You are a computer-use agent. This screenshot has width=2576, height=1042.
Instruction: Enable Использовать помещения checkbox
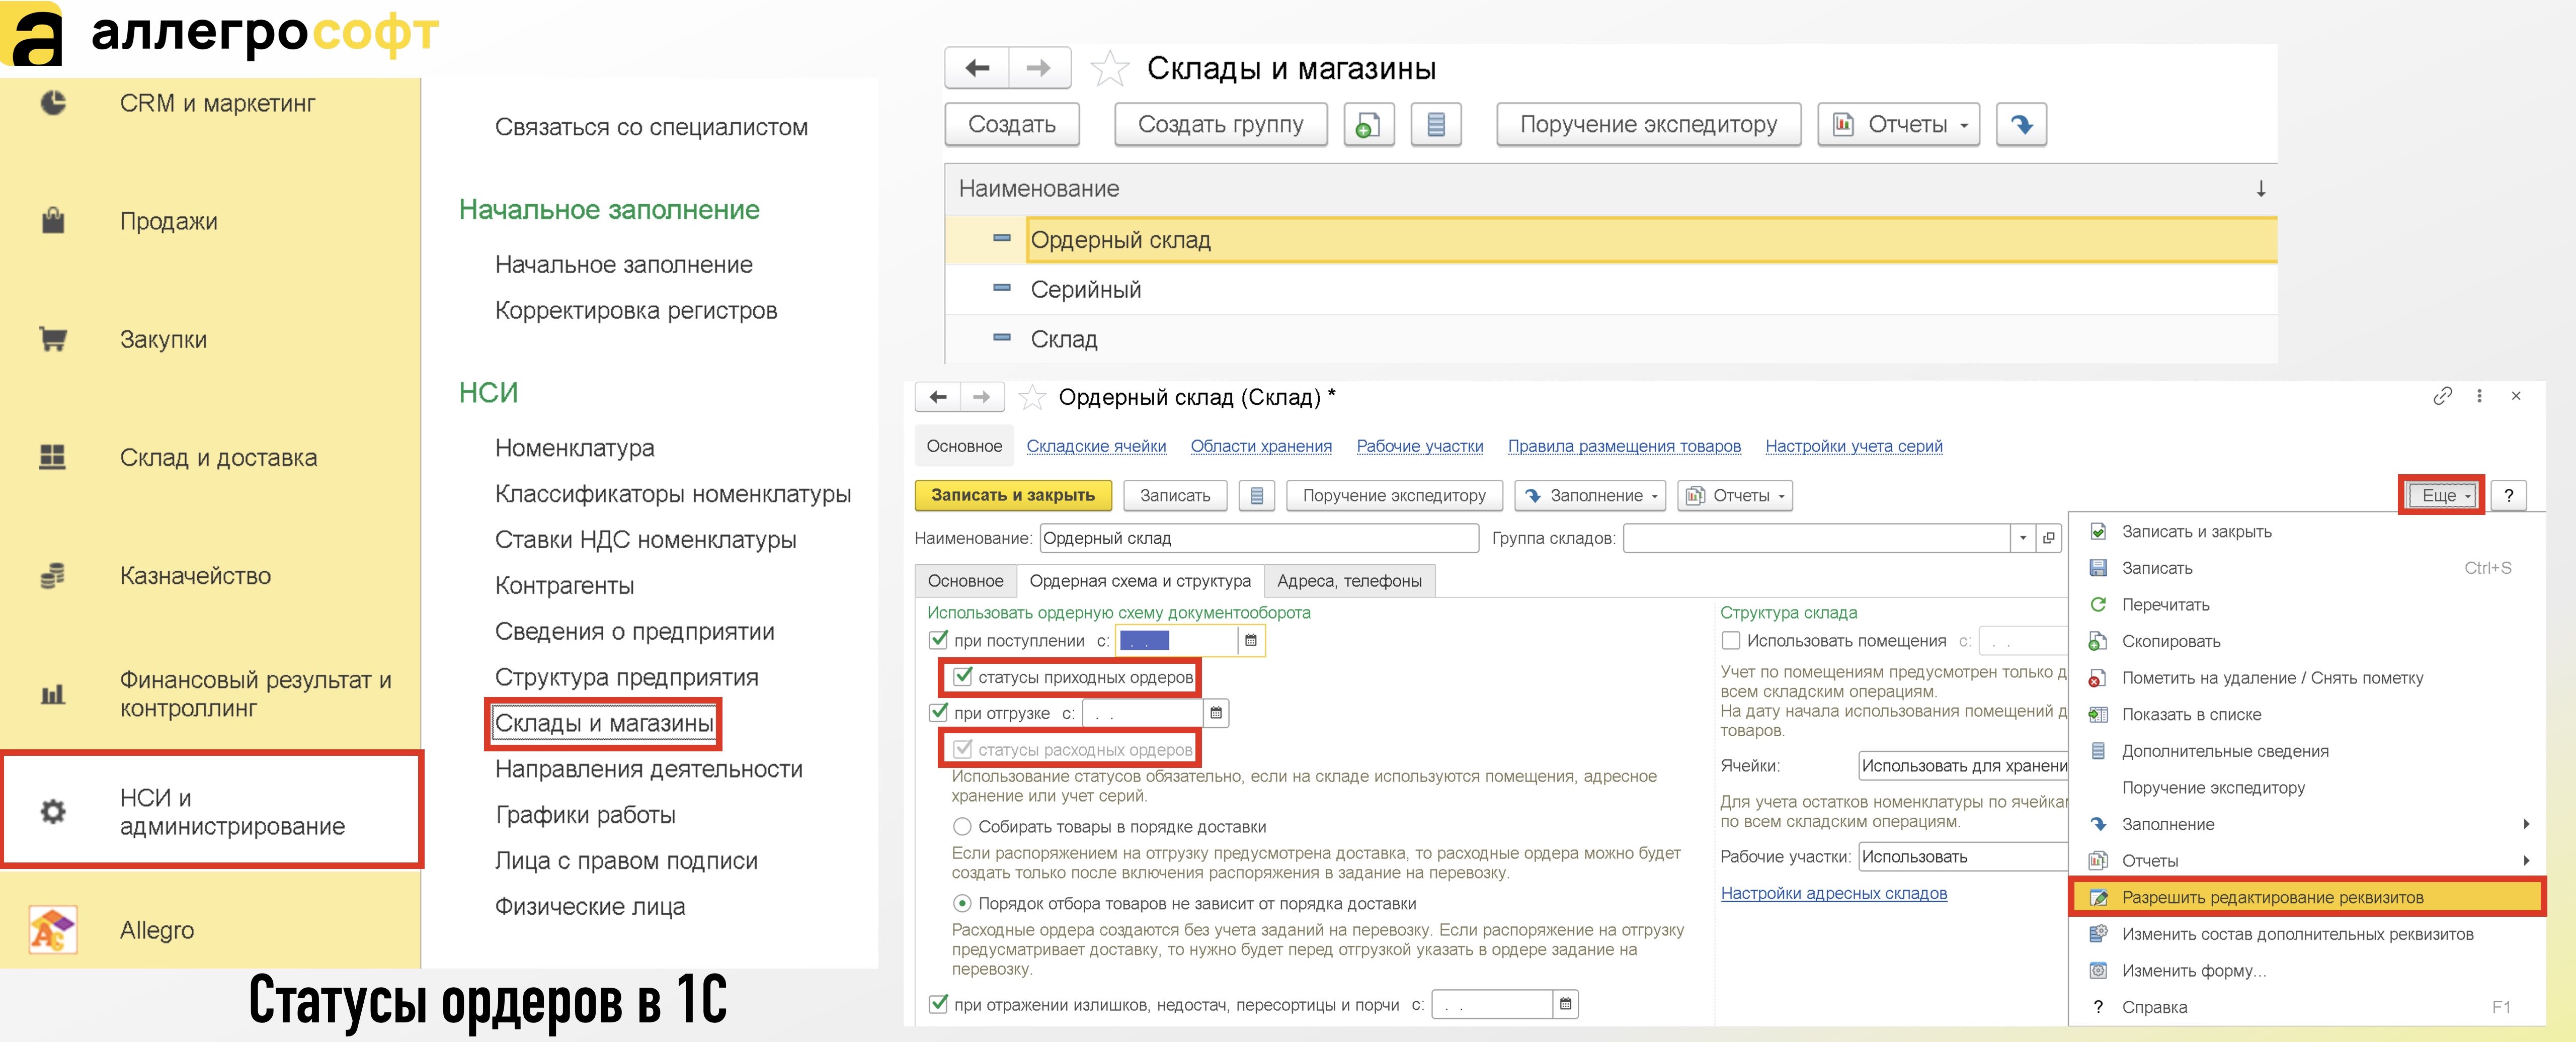coord(1731,640)
